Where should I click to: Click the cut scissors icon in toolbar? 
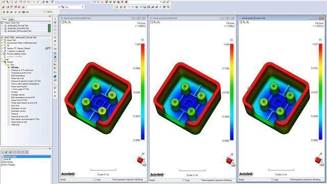34,2
